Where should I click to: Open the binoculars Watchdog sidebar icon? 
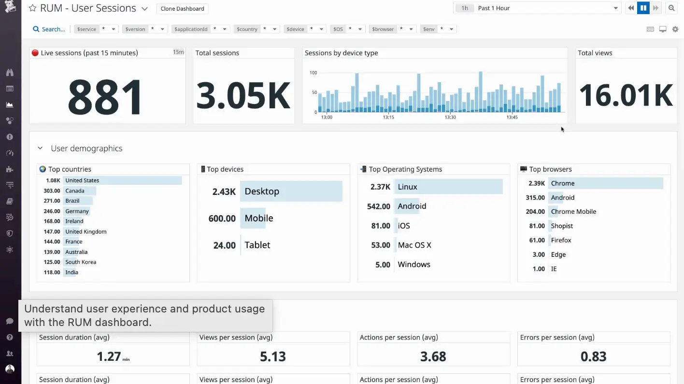point(10,73)
